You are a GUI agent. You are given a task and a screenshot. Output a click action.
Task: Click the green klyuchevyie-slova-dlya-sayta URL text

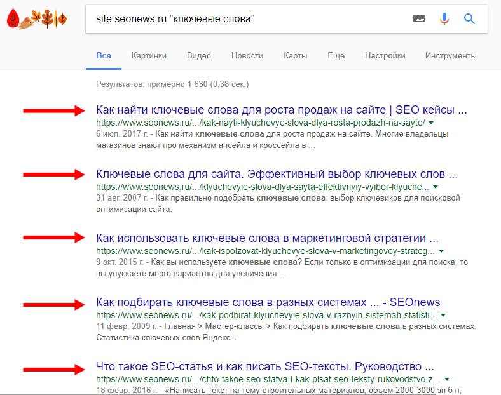(x=263, y=187)
